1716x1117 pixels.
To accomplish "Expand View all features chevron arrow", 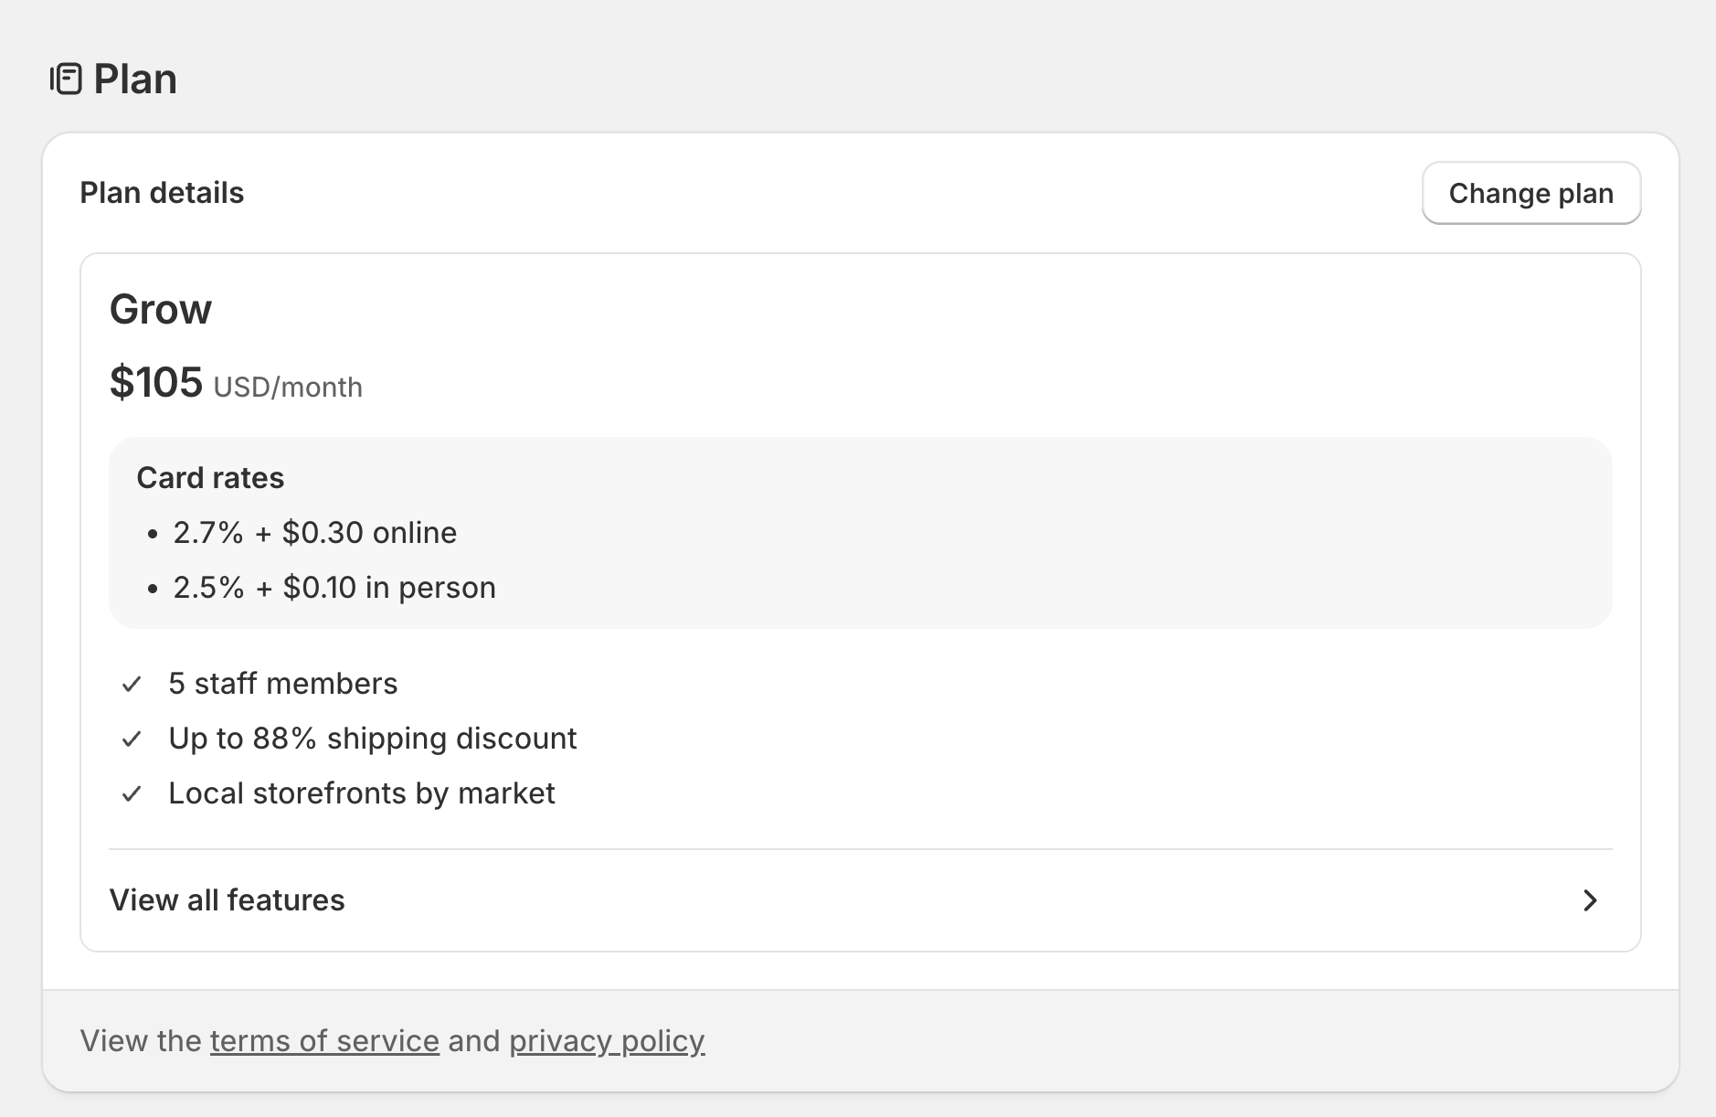I will [1590, 900].
